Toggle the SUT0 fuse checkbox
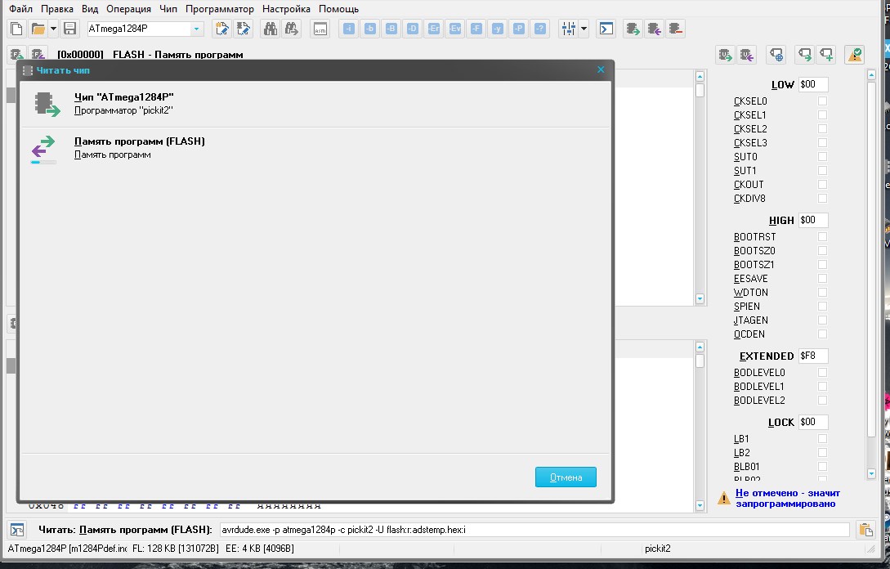The image size is (890, 569). click(822, 157)
